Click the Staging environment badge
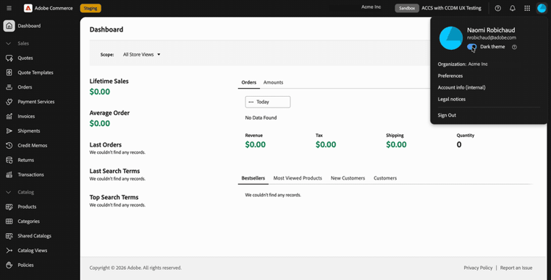Viewport: 551px width, 280px height. 90,8
